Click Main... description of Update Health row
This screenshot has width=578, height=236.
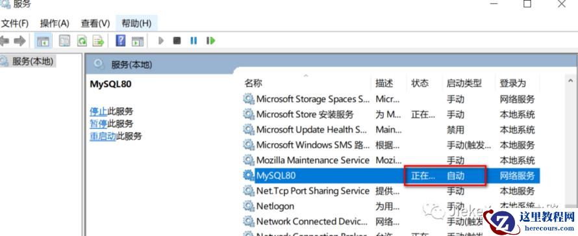(x=388, y=130)
